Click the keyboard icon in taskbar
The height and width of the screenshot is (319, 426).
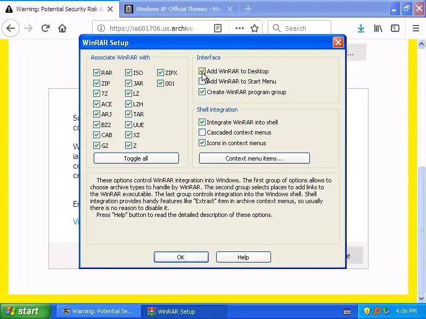coord(347,312)
